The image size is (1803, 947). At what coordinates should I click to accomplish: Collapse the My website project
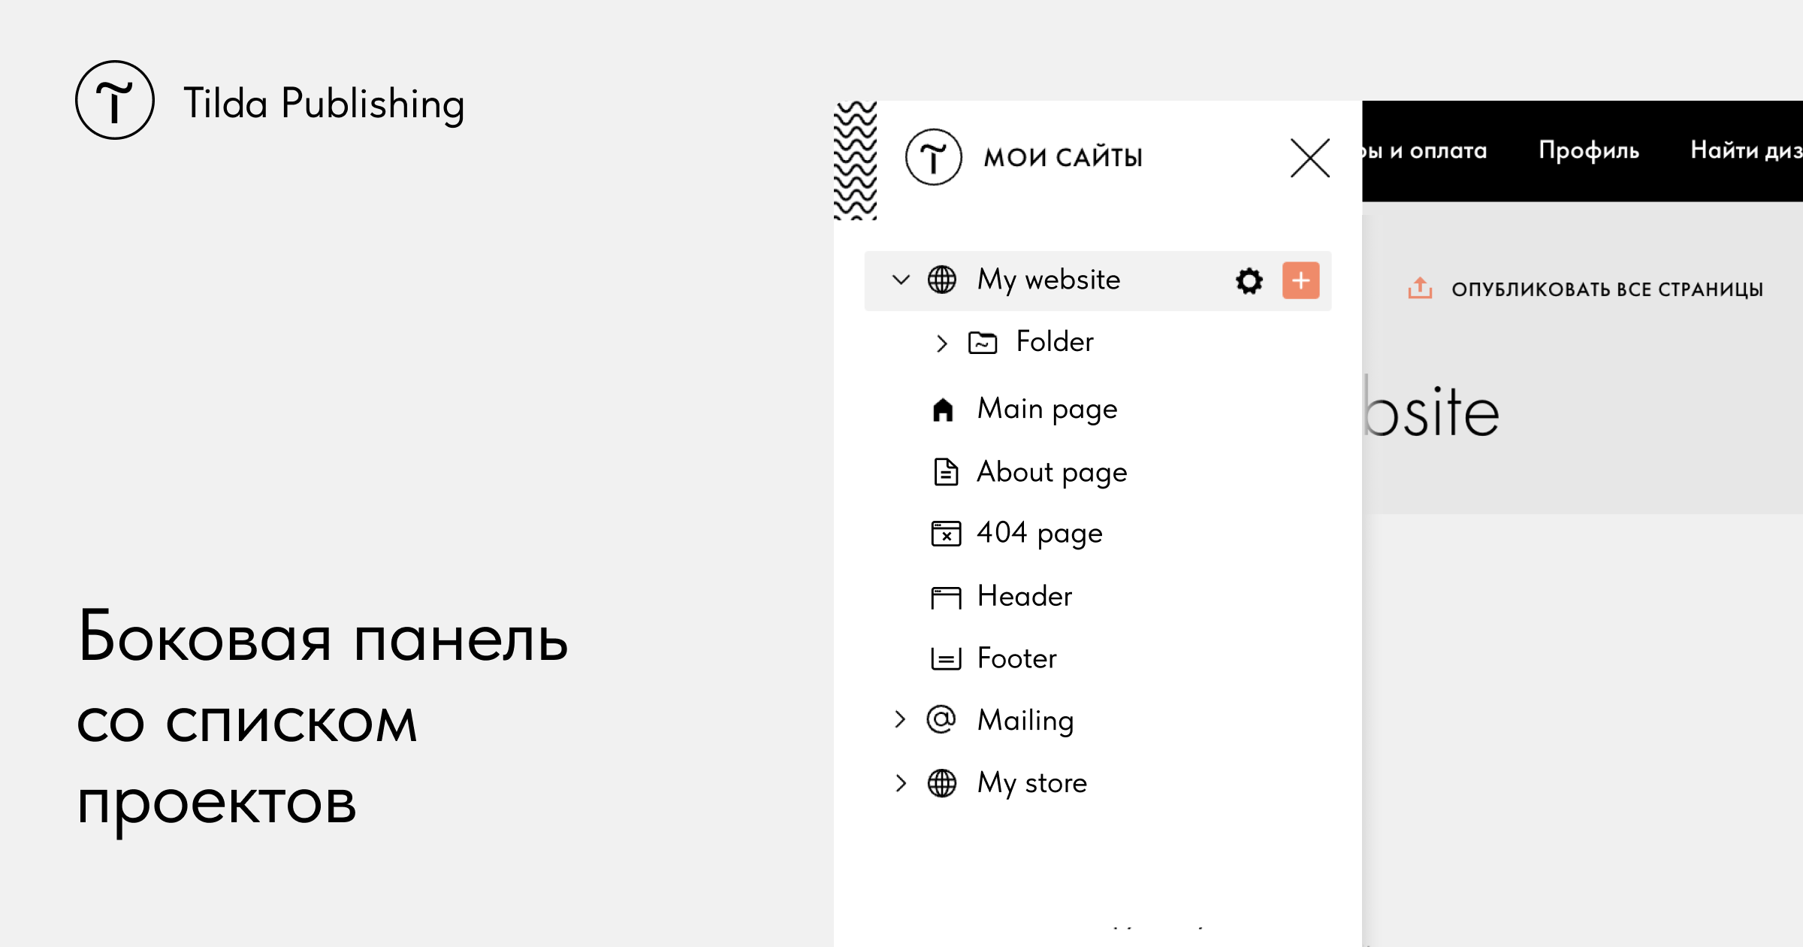click(901, 280)
